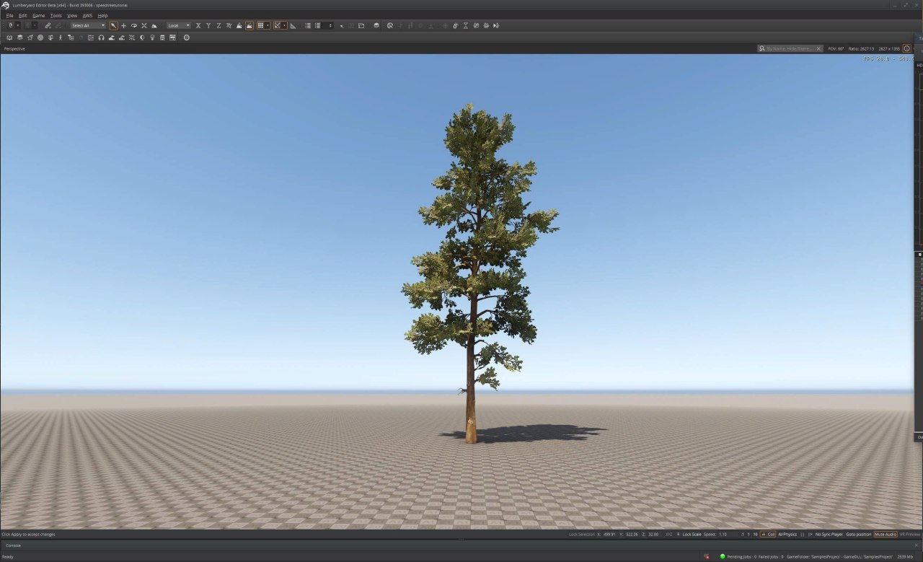Toggle the Mute Audio button
Viewport: 923px width, 562px height.
[x=886, y=535]
